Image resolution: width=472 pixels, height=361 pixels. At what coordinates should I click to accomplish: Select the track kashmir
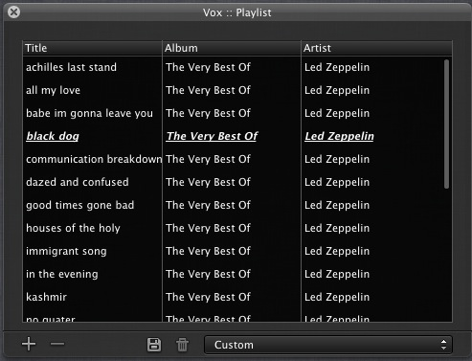pos(237,297)
